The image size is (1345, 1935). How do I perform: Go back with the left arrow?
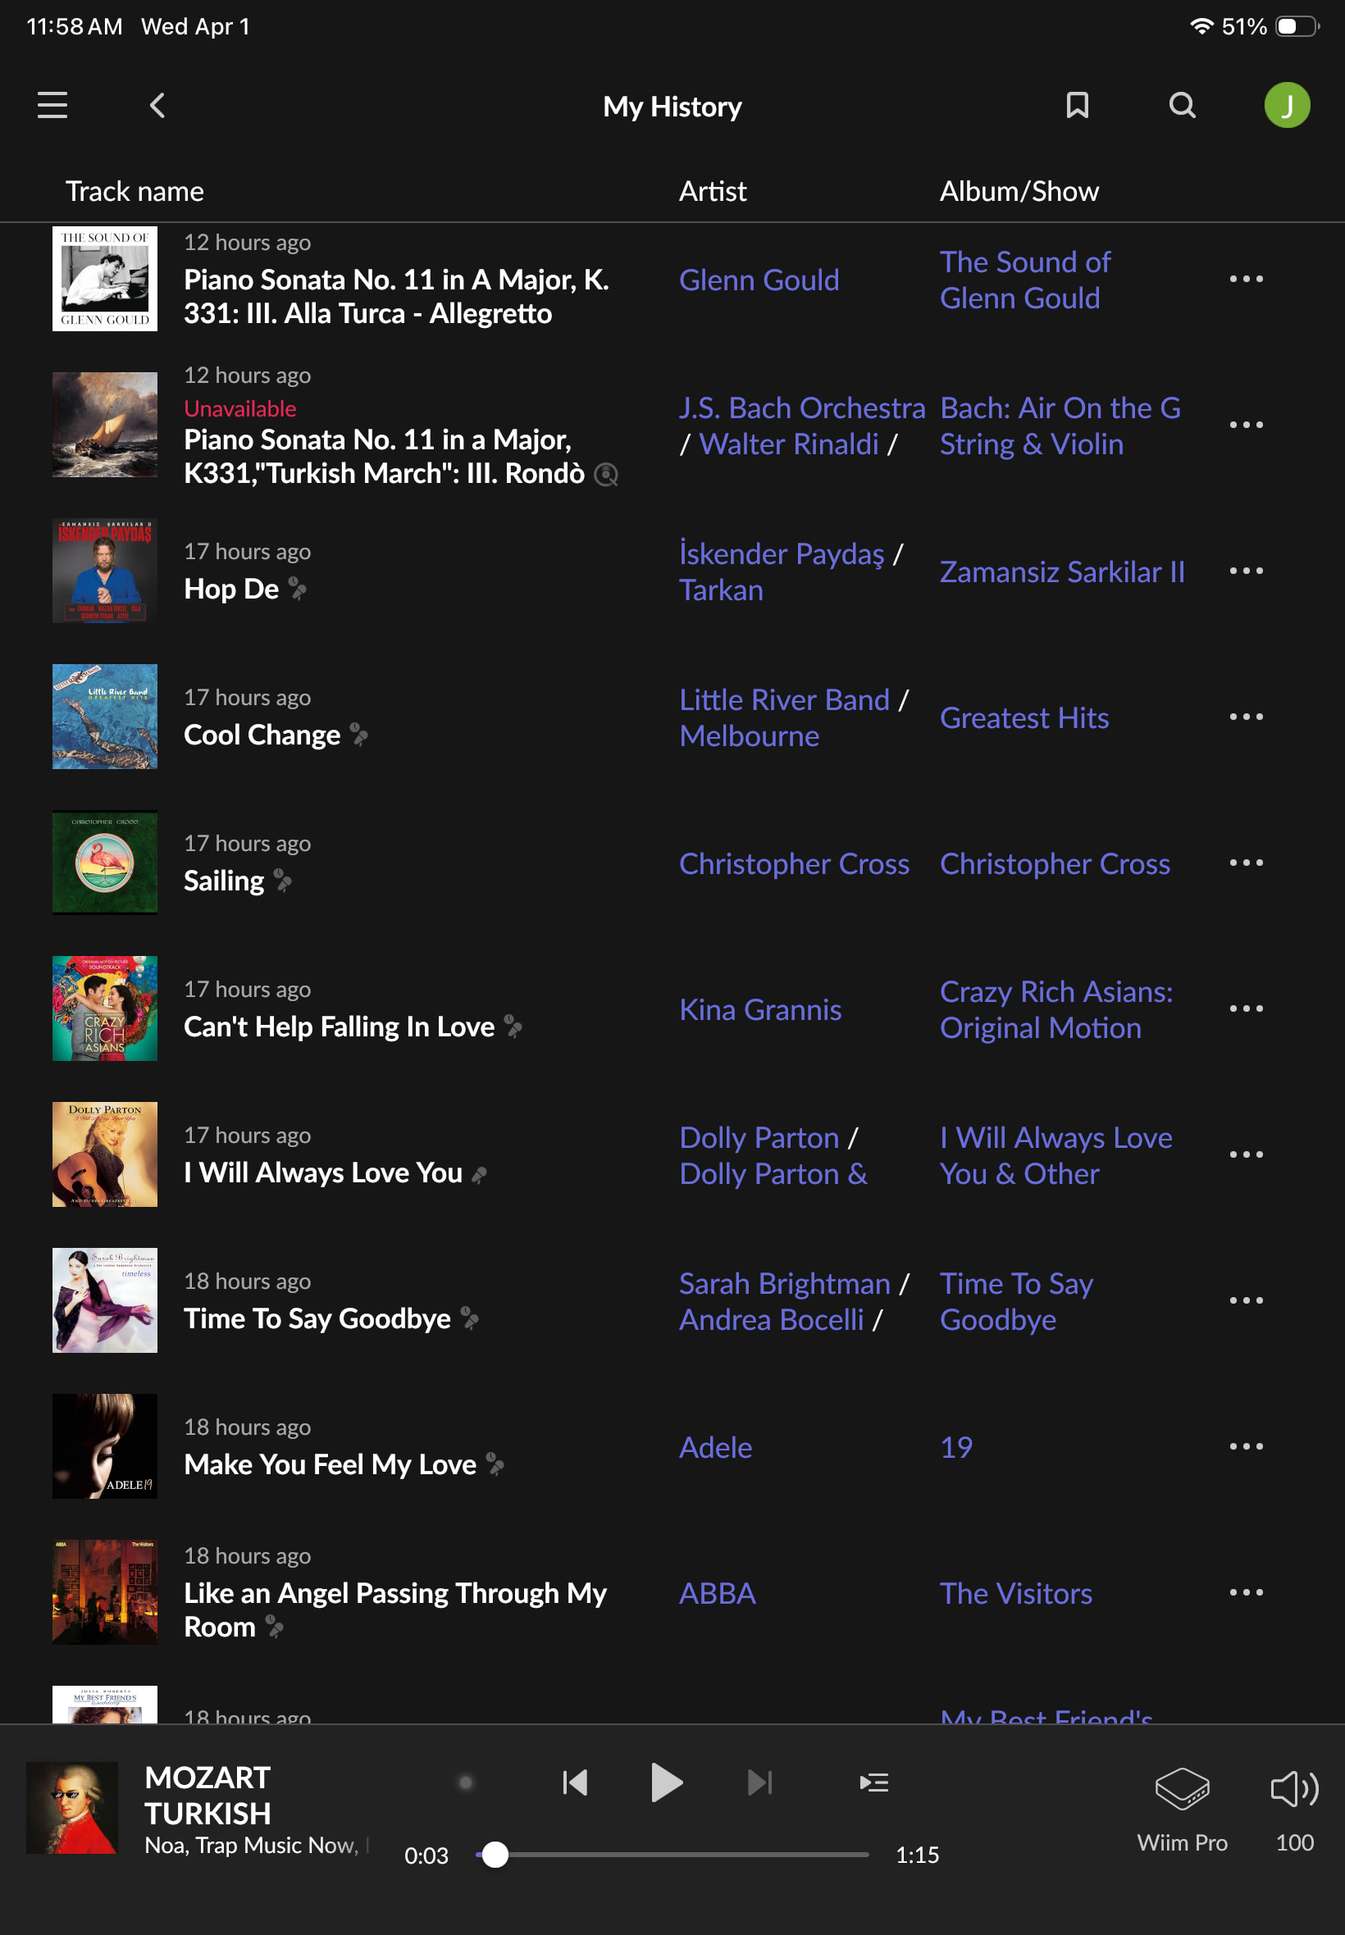[157, 105]
